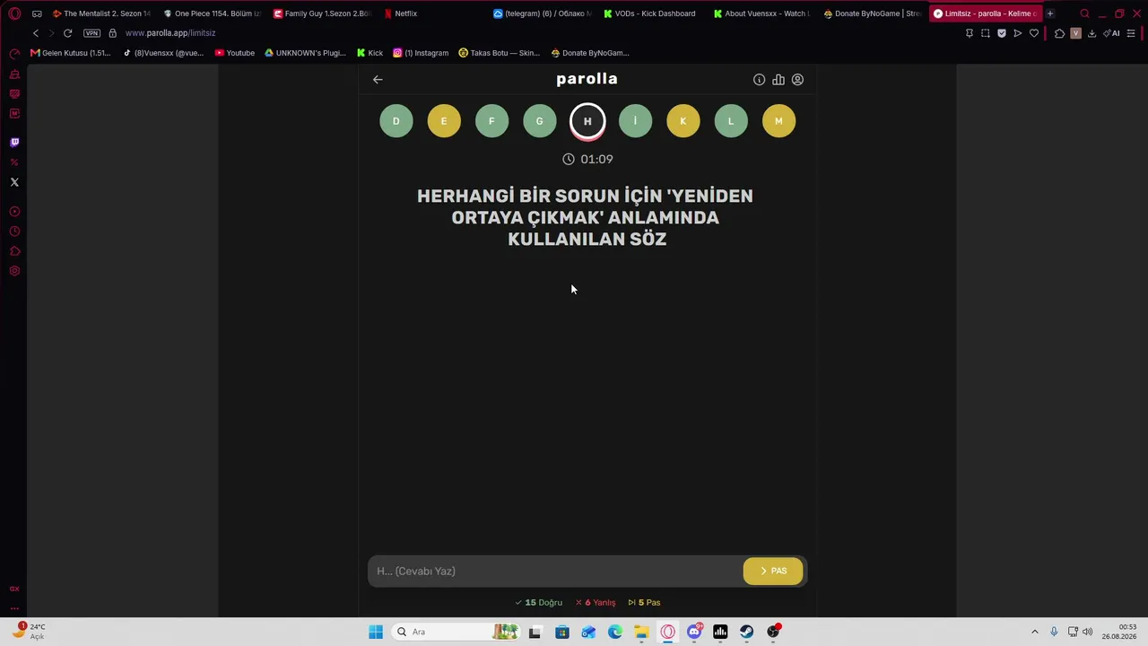Open Gelen Kutusu Gmail bookmark
The height and width of the screenshot is (646, 1148).
[x=71, y=53]
